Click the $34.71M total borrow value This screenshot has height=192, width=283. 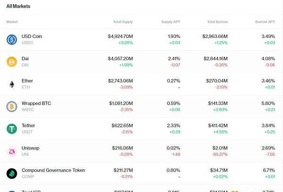click(219, 170)
